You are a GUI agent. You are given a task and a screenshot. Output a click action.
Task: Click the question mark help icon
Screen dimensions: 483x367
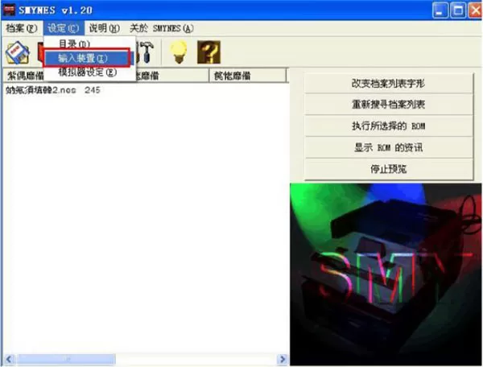point(208,52)
